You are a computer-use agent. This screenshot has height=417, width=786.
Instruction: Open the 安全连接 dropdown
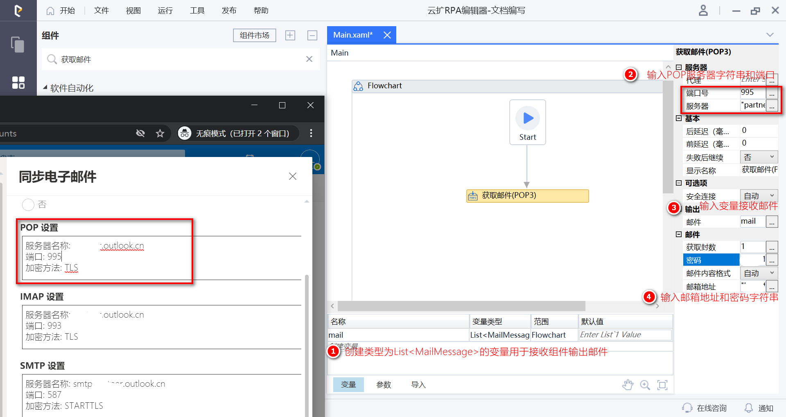759,196
